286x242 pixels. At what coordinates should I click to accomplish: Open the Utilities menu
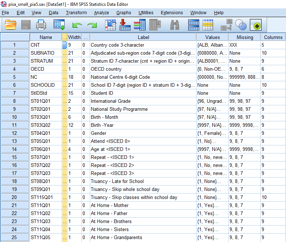146,13
